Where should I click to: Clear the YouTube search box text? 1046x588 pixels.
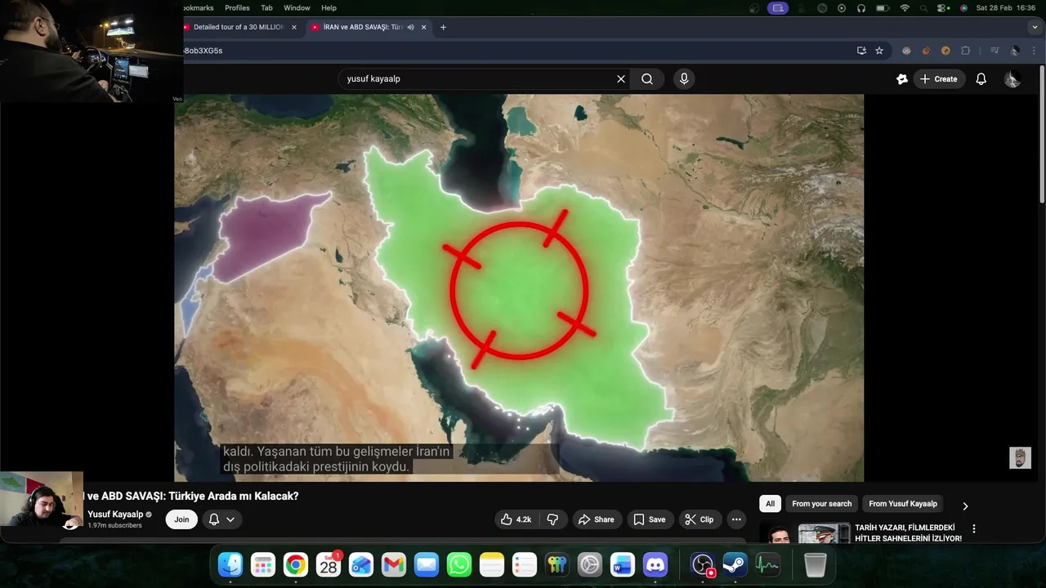621,79
